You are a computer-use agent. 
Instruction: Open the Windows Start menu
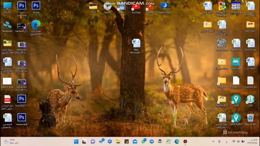76,142
